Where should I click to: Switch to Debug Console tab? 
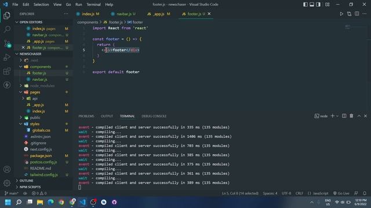click(x=154, y=116)
